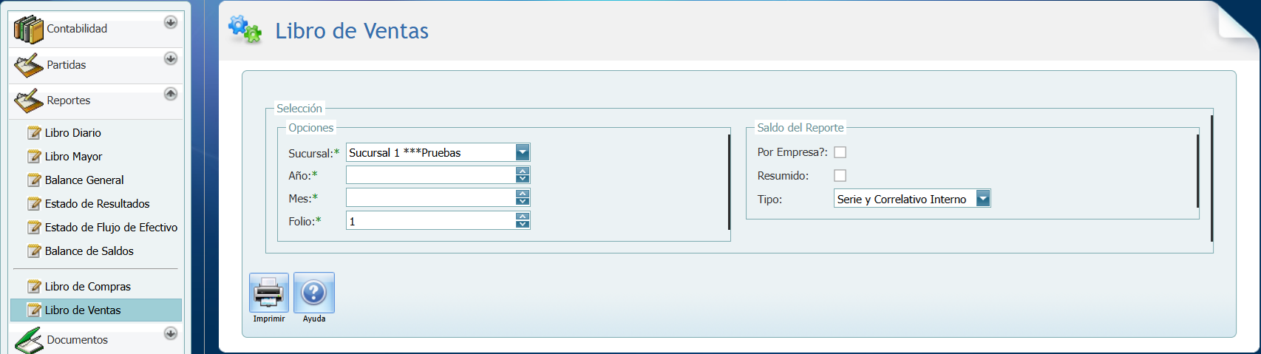Open Libro de Compras report

click(x=87, y=287)
